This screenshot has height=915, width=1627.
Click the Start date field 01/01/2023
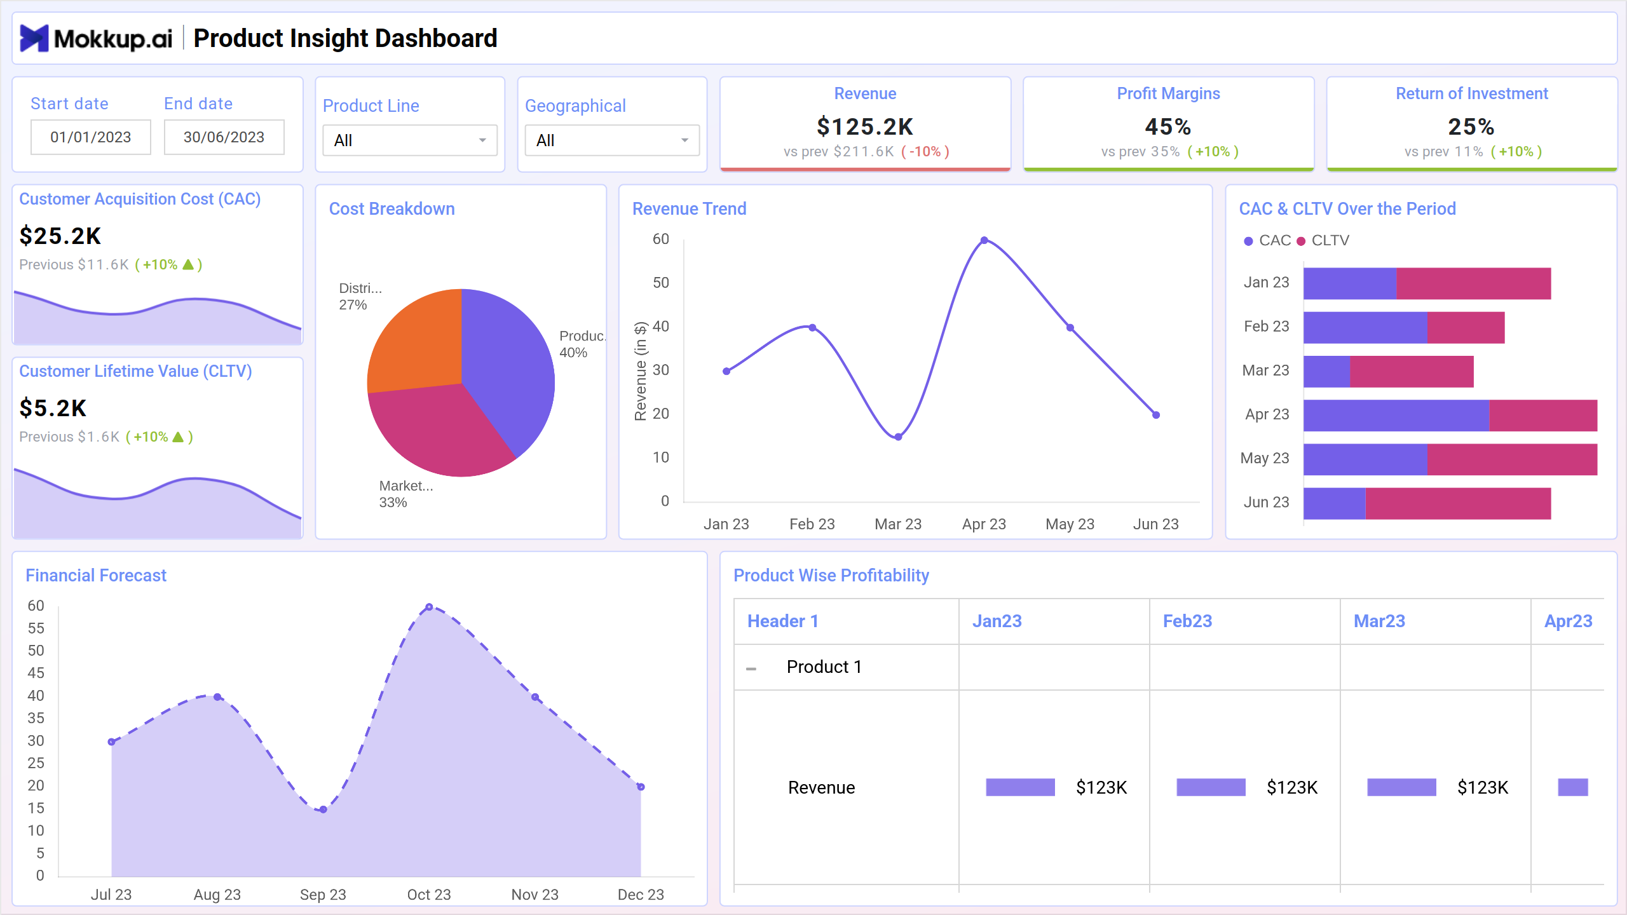91,137
